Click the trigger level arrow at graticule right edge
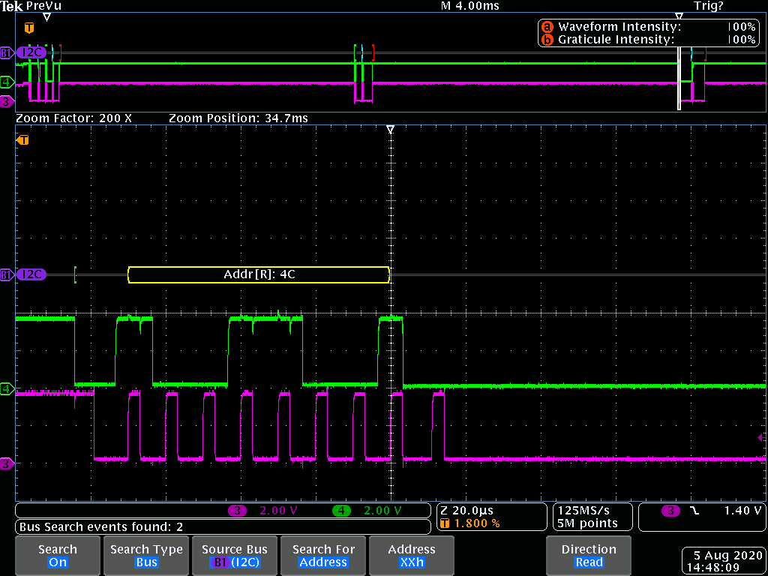 point(761,438)
